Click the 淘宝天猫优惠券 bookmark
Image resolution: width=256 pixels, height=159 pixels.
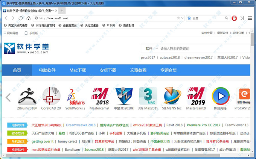15,25
